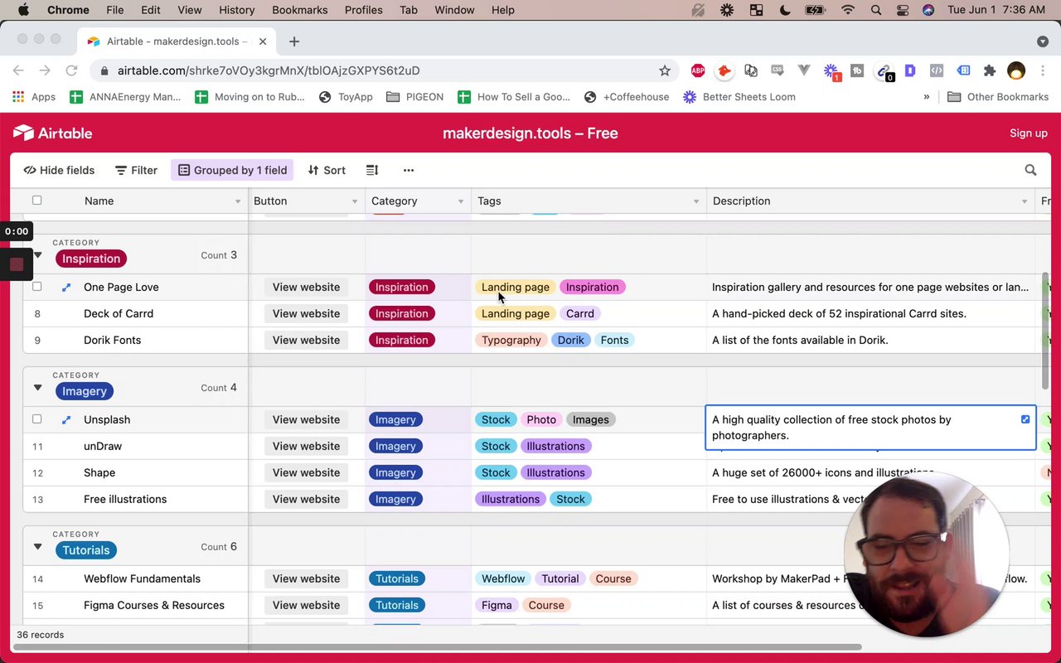Show more bookmarks chevron
The image size is (1061, 663).
point(927,97)
